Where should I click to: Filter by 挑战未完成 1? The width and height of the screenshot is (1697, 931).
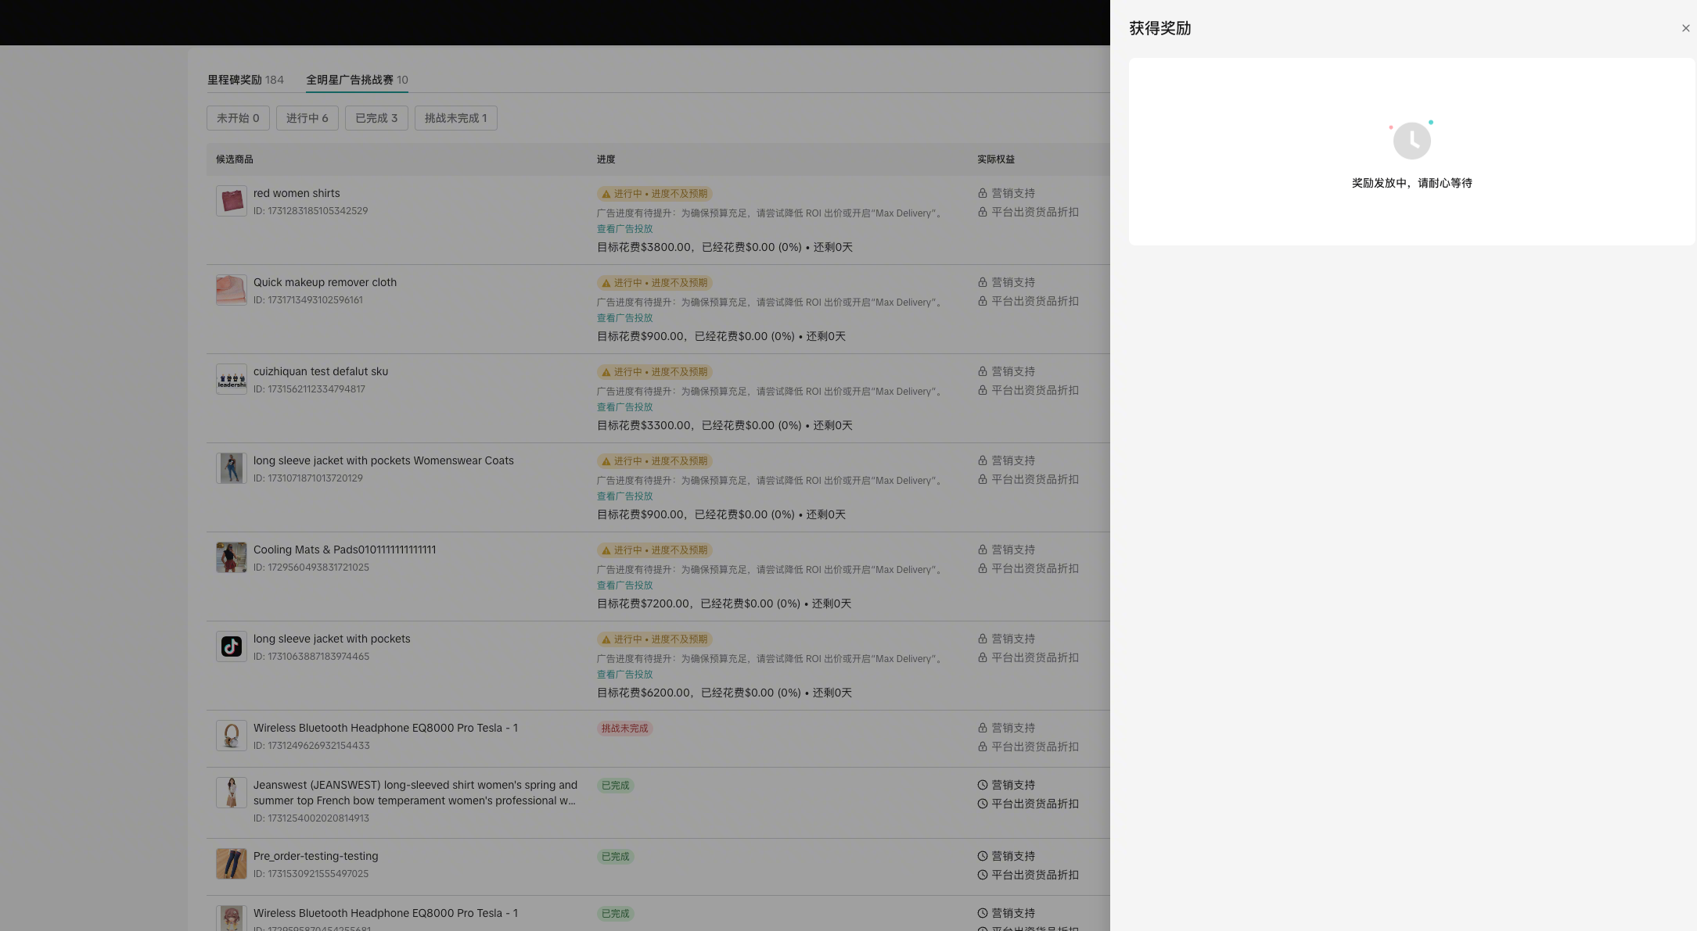pyautogui.click(x=455, y=118)
